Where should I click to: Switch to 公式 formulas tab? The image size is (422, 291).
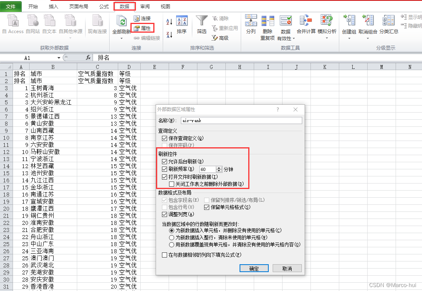104,6
